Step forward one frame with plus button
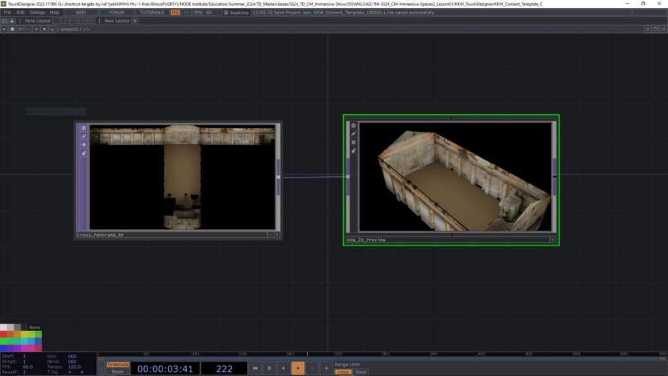Image resolution: width=668 pixels, height=376 pixels. pos(326,368)
